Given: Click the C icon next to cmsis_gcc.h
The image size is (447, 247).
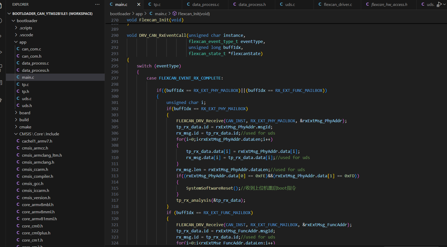Looking at the screenshot, I should pos(18,183).
